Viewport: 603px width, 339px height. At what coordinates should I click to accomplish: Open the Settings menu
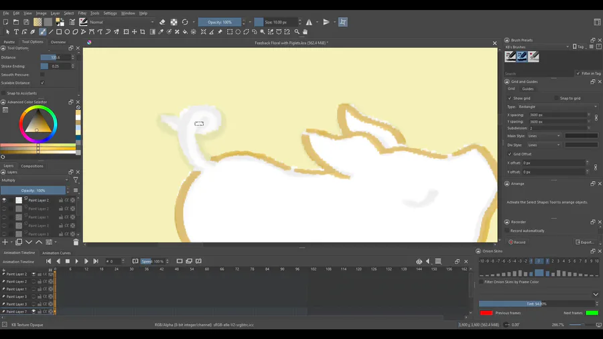click(110, 13)
